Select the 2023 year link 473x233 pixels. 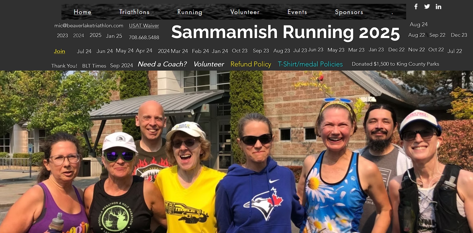pos(62,35)
